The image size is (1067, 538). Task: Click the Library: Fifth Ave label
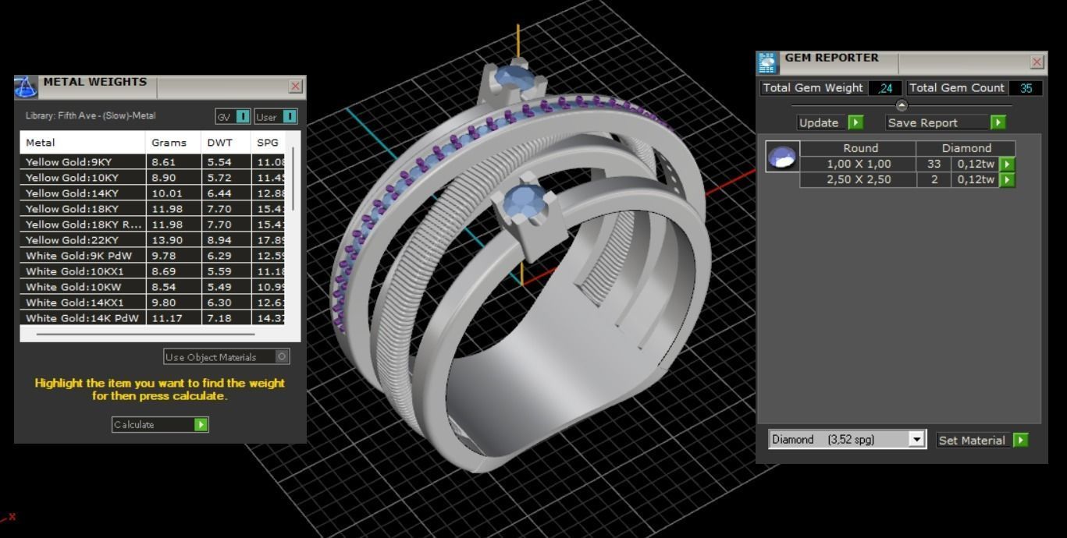click(x=91, y=115)
